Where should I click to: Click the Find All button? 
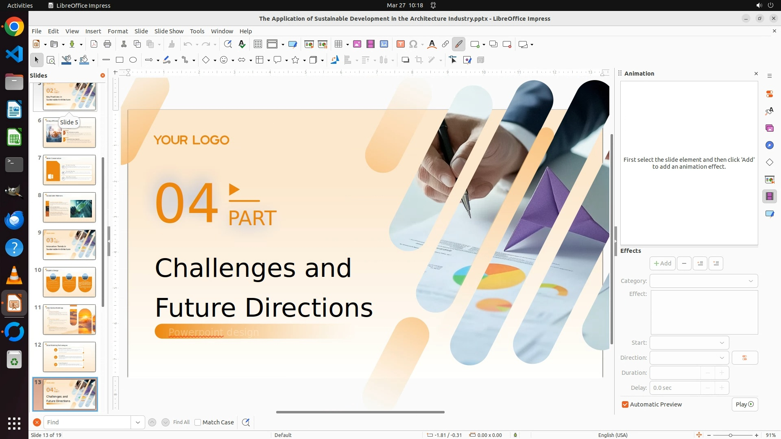[x=181, y=422]
